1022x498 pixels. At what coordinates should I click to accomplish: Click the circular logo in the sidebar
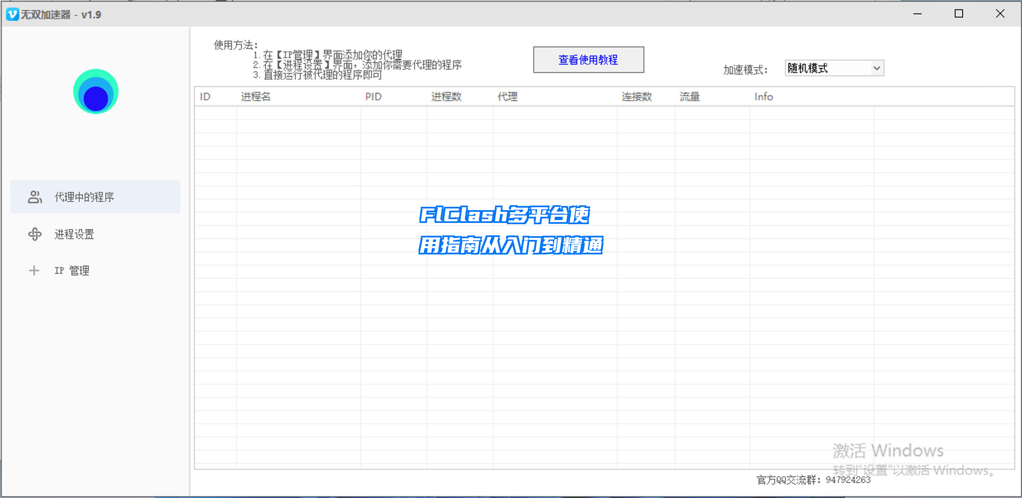click(96, 91)
